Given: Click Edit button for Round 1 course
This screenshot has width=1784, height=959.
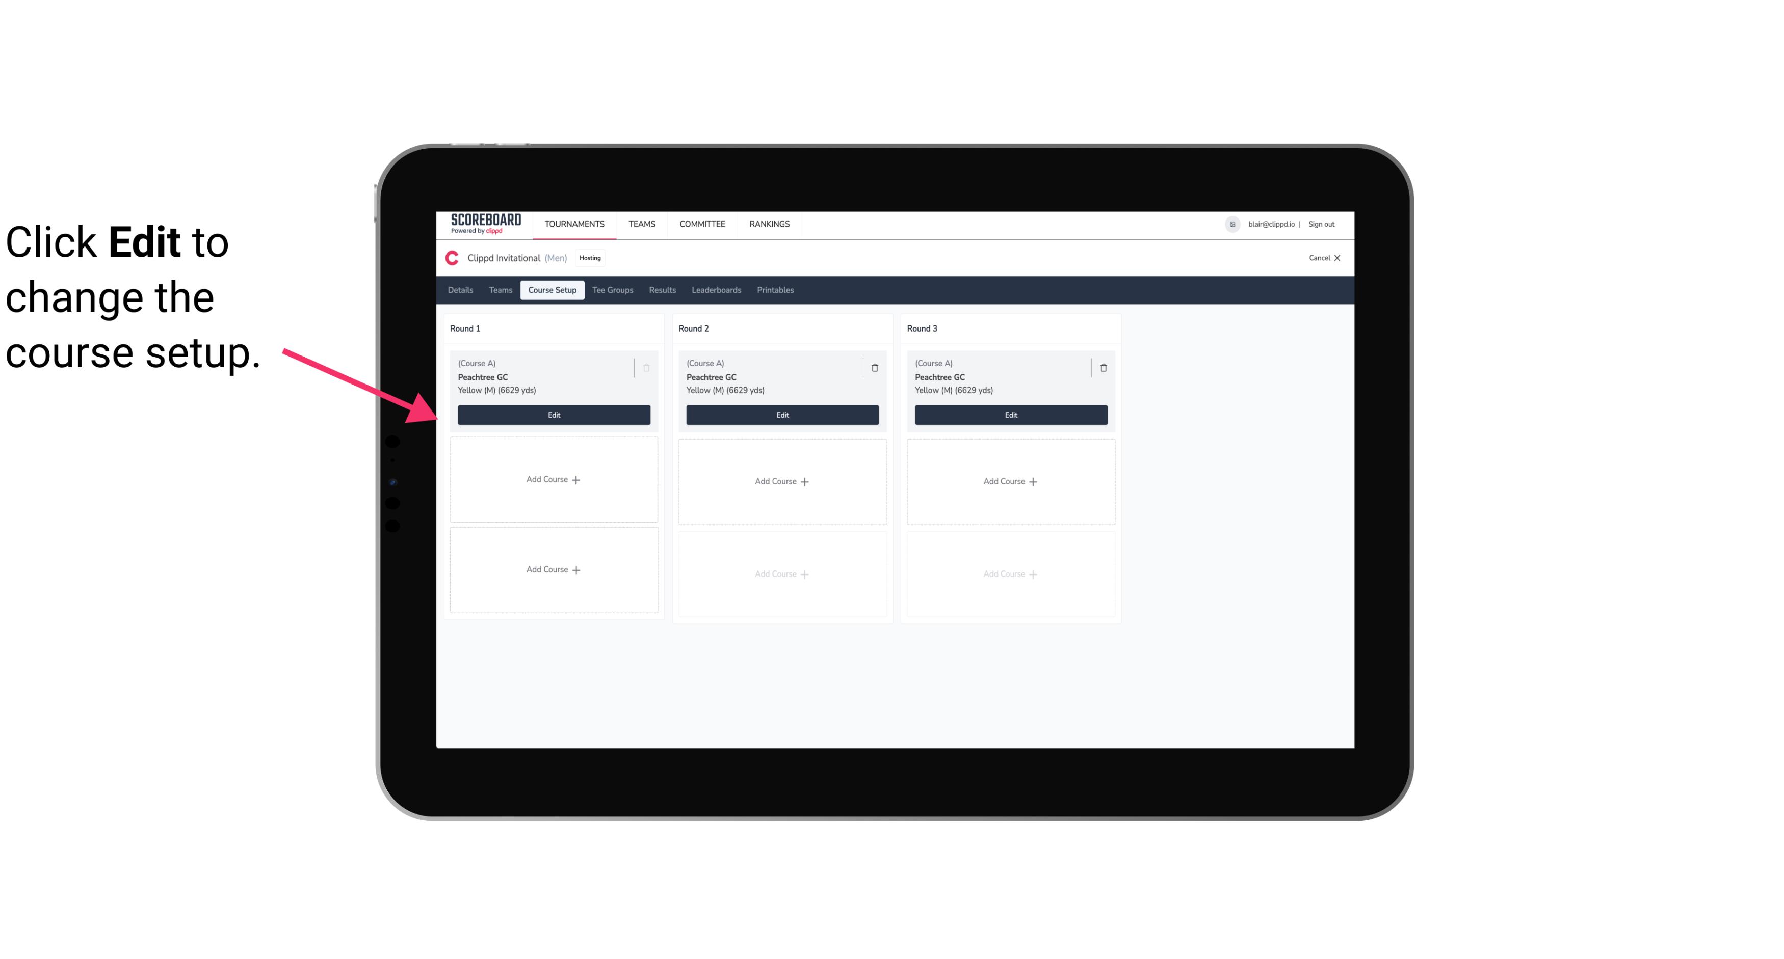Looking at the screenshot, I should [x=553, y=414].
